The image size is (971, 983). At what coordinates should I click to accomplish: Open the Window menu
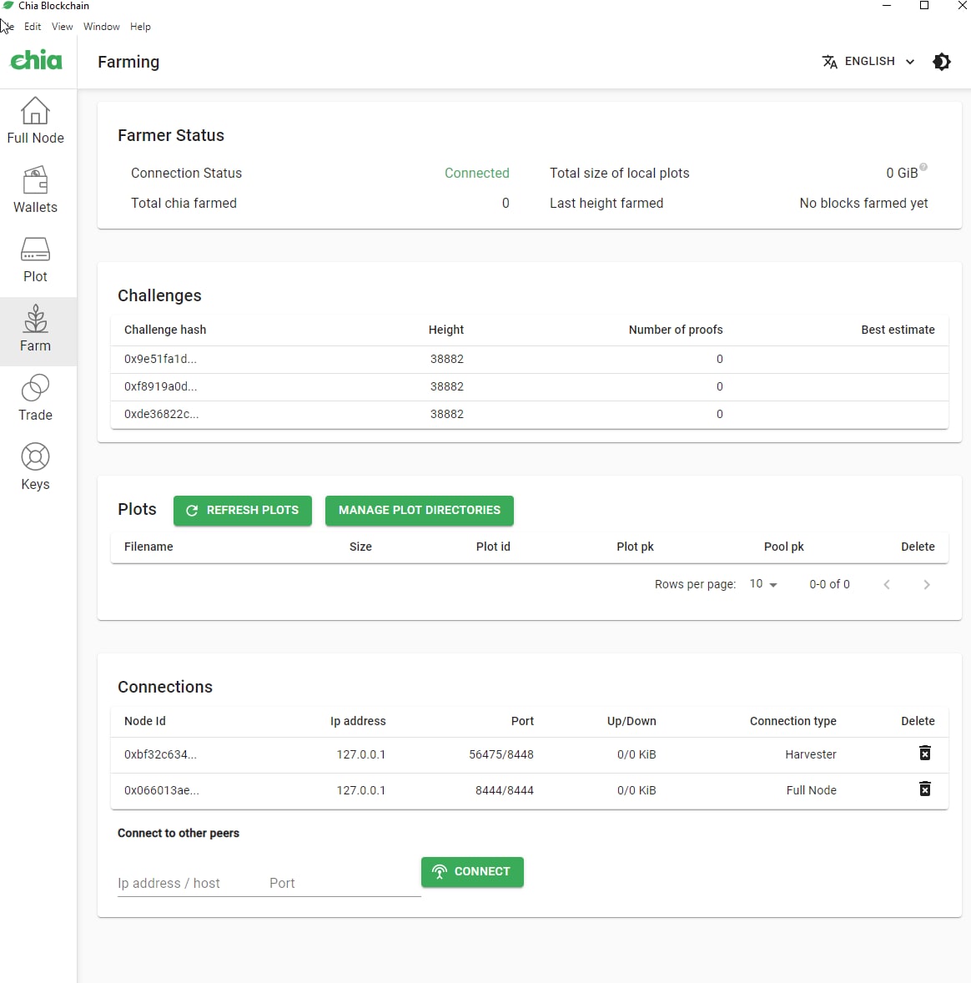point(102,27)
